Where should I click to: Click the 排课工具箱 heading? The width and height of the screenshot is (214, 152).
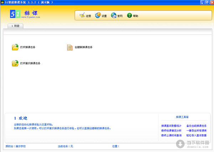click(x=182, y=117)
